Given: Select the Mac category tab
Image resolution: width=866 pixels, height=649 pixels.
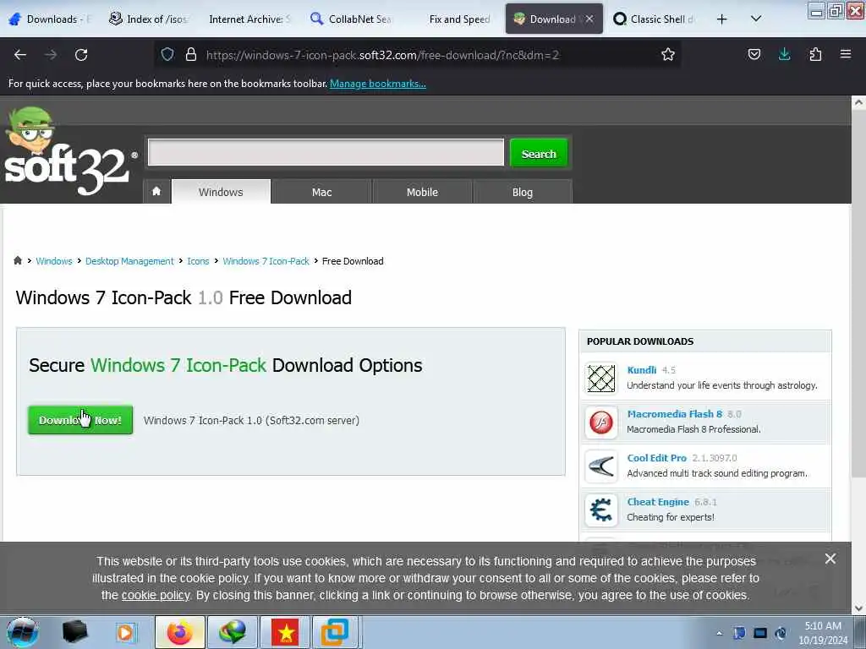Looking at the screenshot, I should 321,192.
